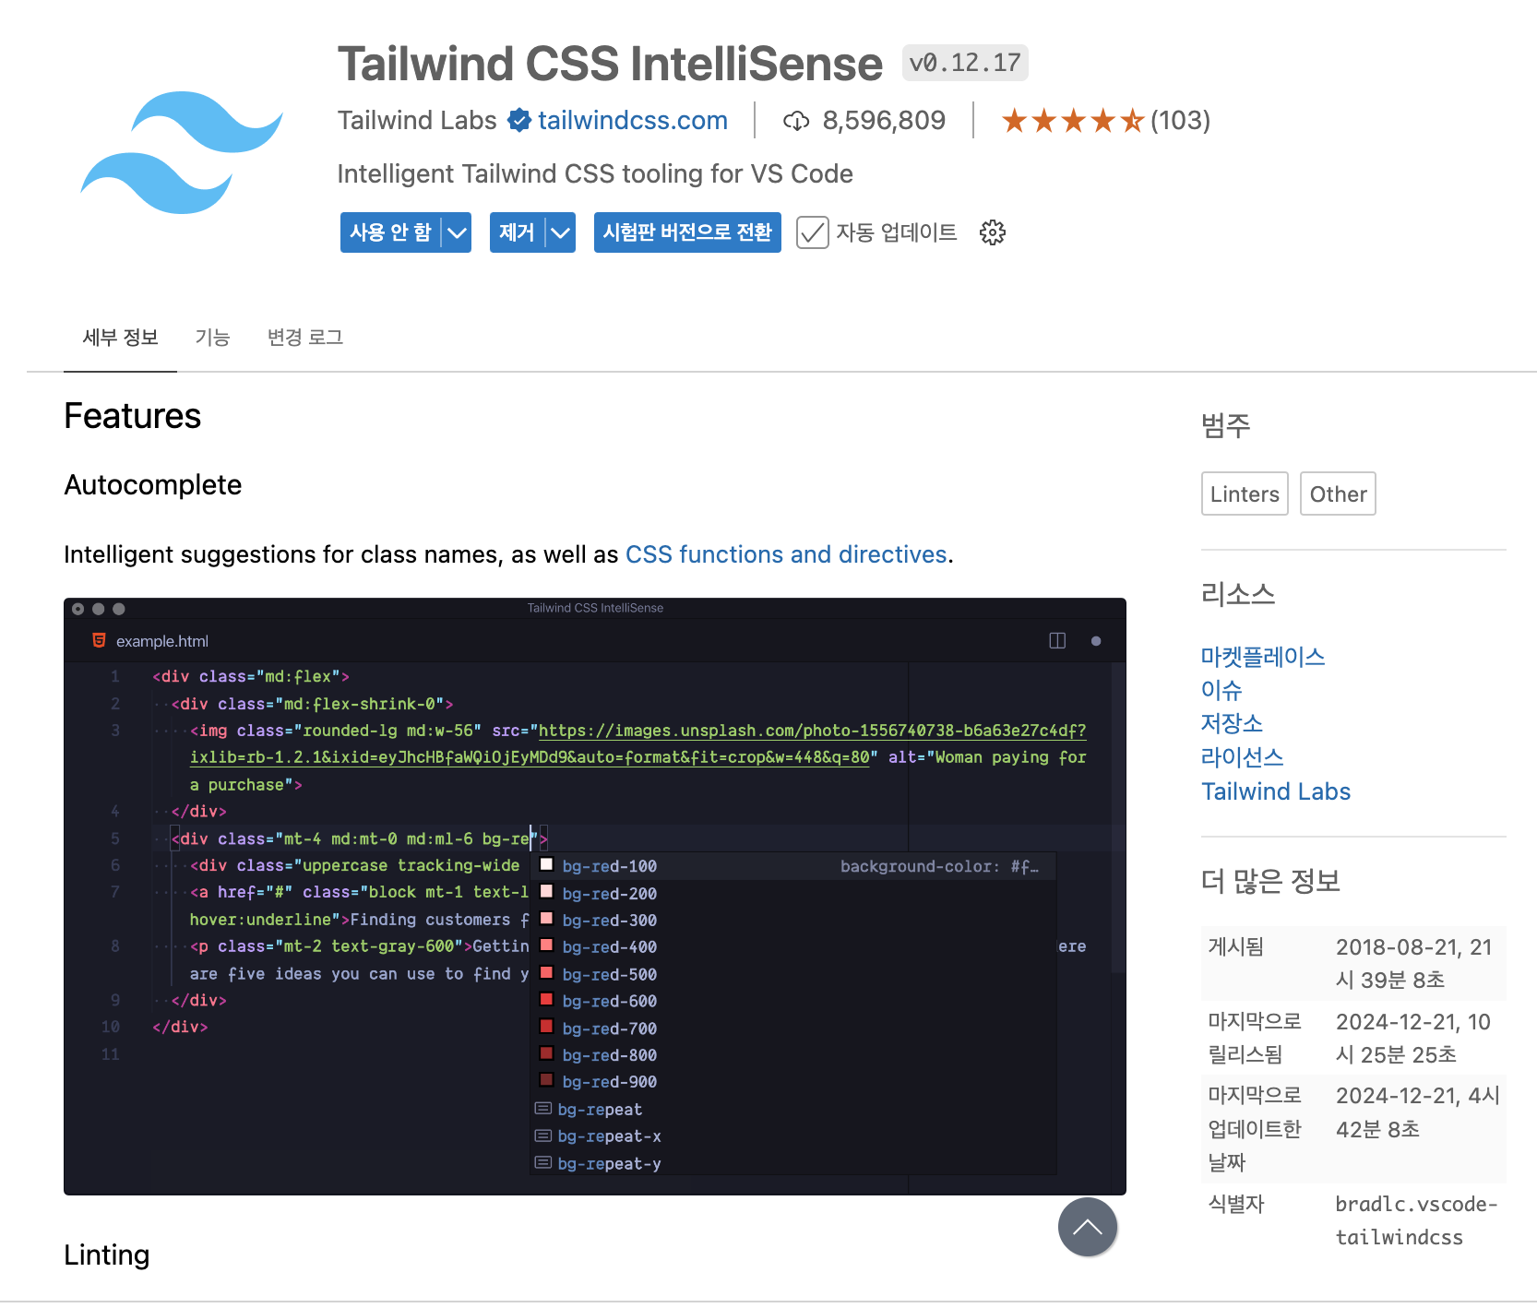1537x1308 pixels.
Task: Click the autocomplete demo screenshot
Action: [x=595, y=897]
